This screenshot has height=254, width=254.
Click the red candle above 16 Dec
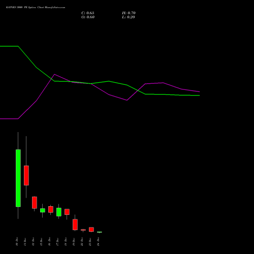[x=51, y=209]
